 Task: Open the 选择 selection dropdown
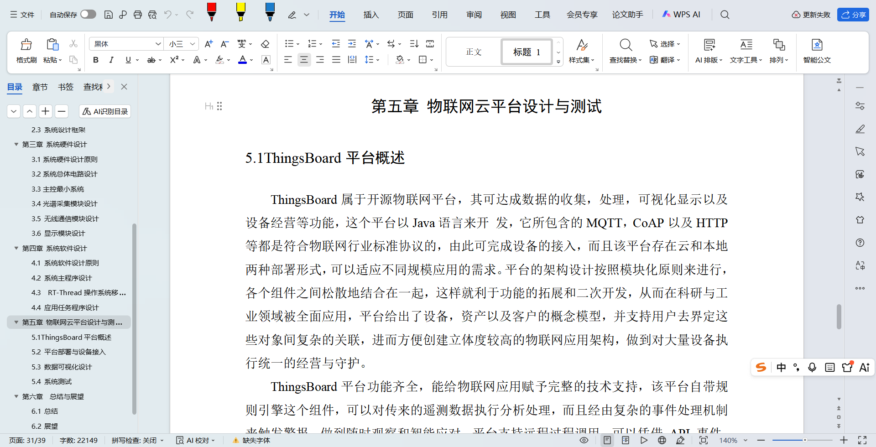point(665,44)
